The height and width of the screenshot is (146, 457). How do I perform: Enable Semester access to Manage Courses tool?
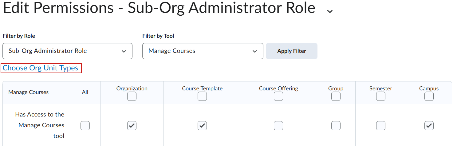tap(381, 125)
